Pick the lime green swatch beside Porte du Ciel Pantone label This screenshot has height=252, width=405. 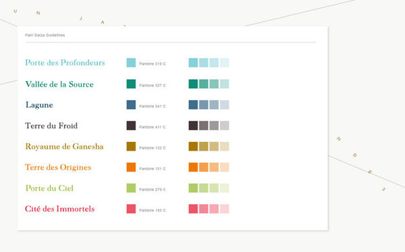tap(131, 188)
